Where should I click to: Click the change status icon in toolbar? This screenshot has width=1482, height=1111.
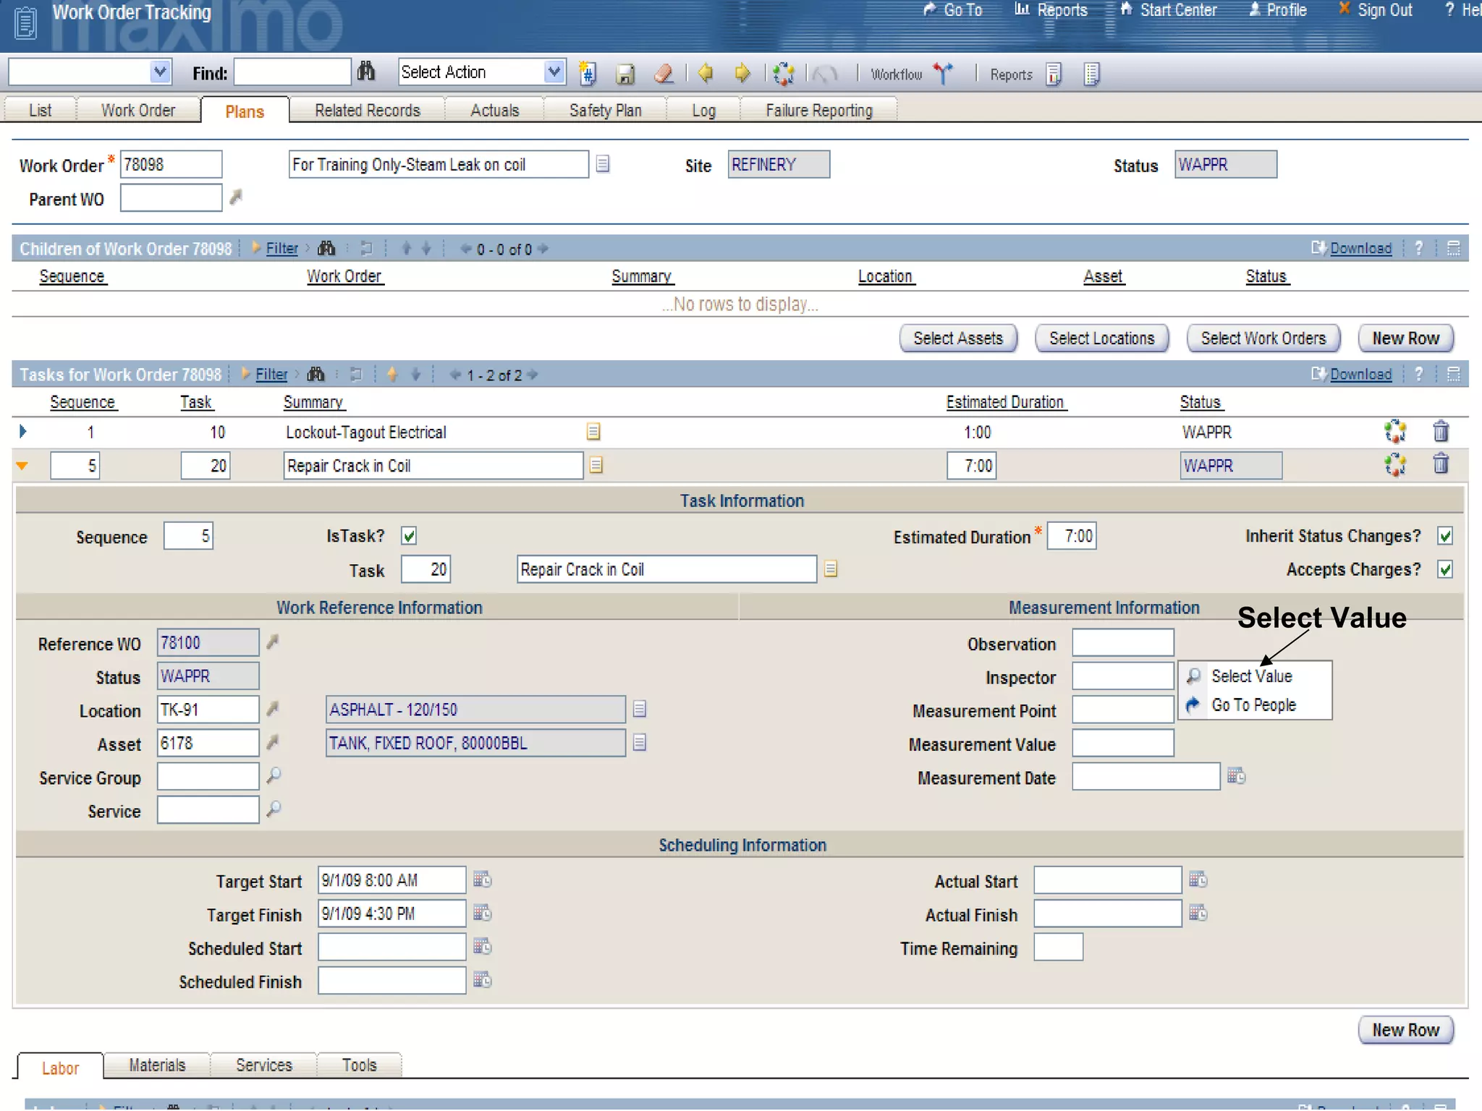pos(783,74)
